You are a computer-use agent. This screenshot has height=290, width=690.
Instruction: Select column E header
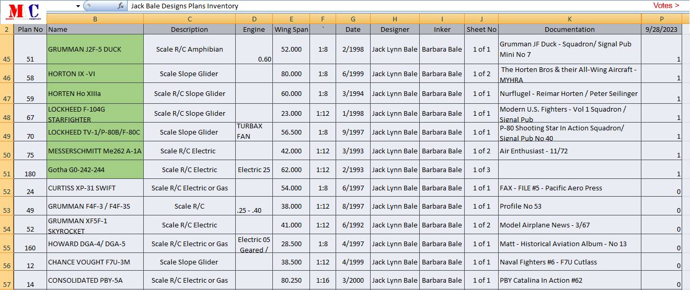(x=291, y=19)
